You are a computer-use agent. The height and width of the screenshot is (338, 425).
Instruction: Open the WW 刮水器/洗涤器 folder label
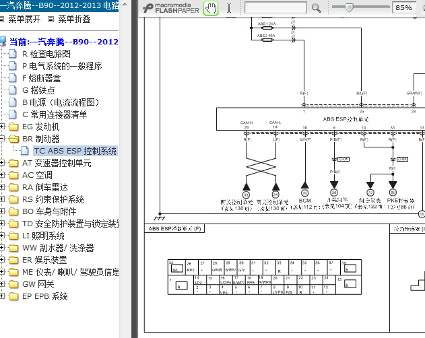click(58, 248)
